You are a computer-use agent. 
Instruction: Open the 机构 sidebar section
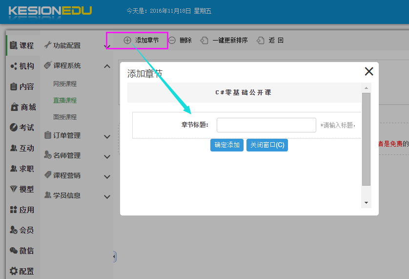[22, 66]
